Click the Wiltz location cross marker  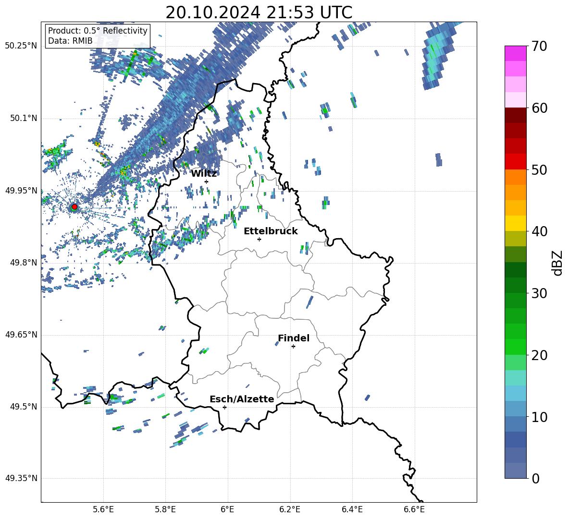coord(206,181)
